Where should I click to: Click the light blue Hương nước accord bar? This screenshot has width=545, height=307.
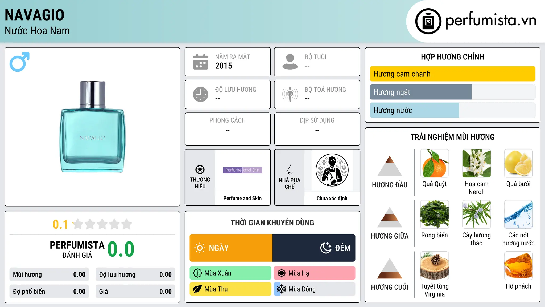click(414, 110)
